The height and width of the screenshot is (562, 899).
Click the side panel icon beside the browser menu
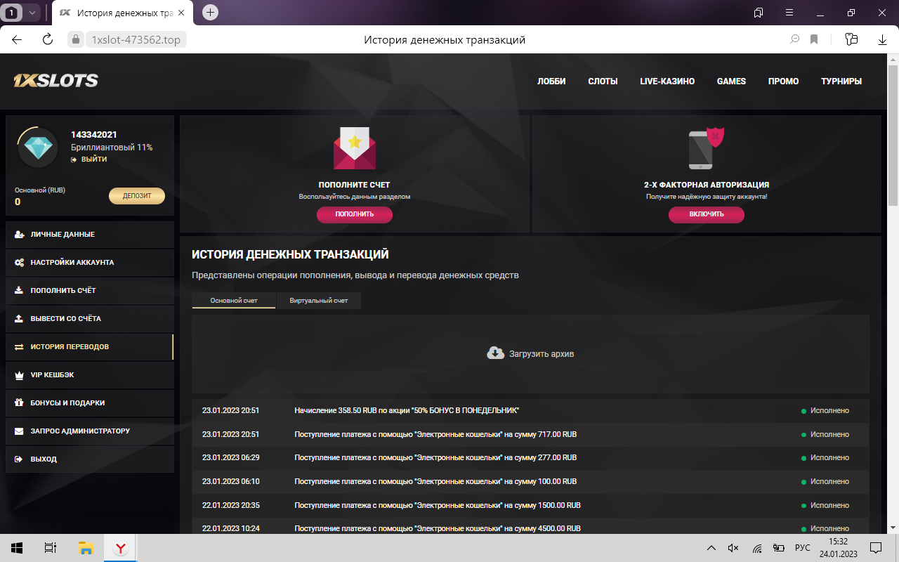point(759,13)
